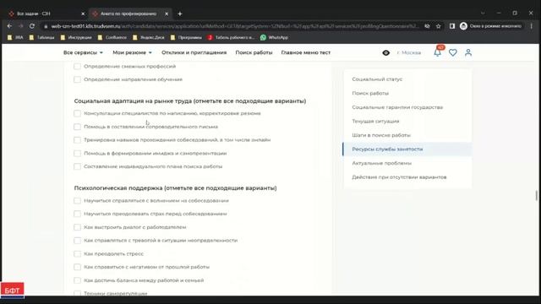Check 'Как справляться с тревогой в ситуации неопределенности'

(x=77, y=241)
